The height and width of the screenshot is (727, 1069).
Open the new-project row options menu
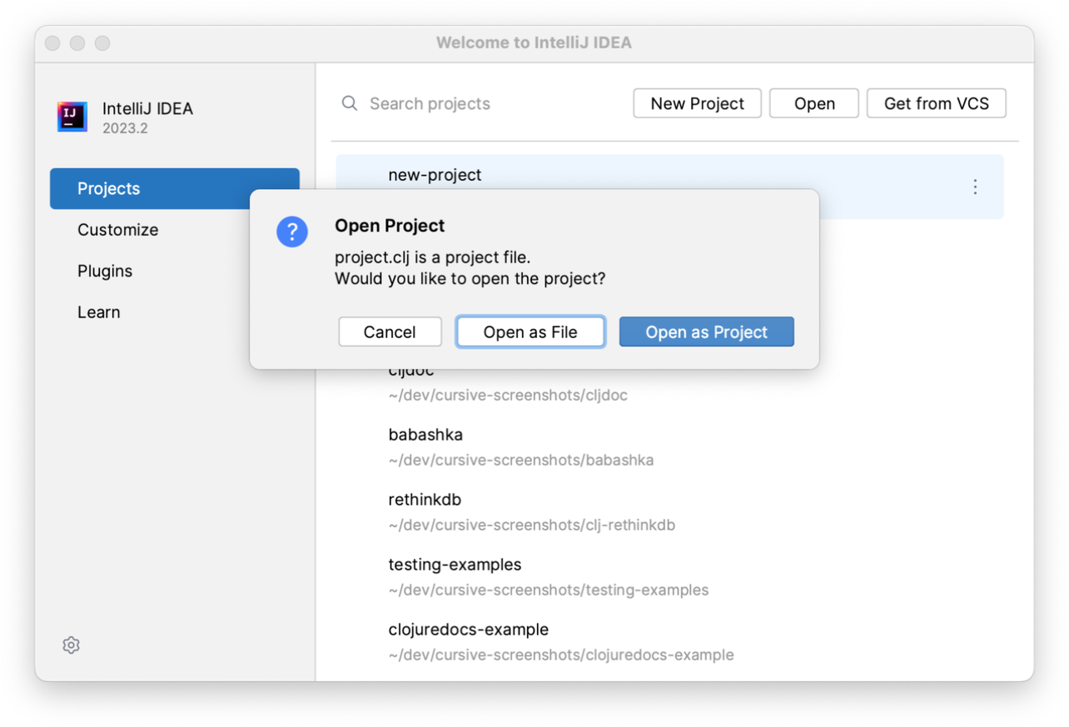tap(975, 187)
